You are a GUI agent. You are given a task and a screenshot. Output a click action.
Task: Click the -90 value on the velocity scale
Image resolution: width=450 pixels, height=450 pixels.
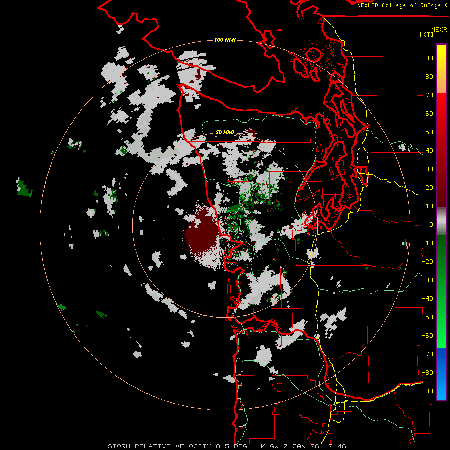tap(427, 391)
